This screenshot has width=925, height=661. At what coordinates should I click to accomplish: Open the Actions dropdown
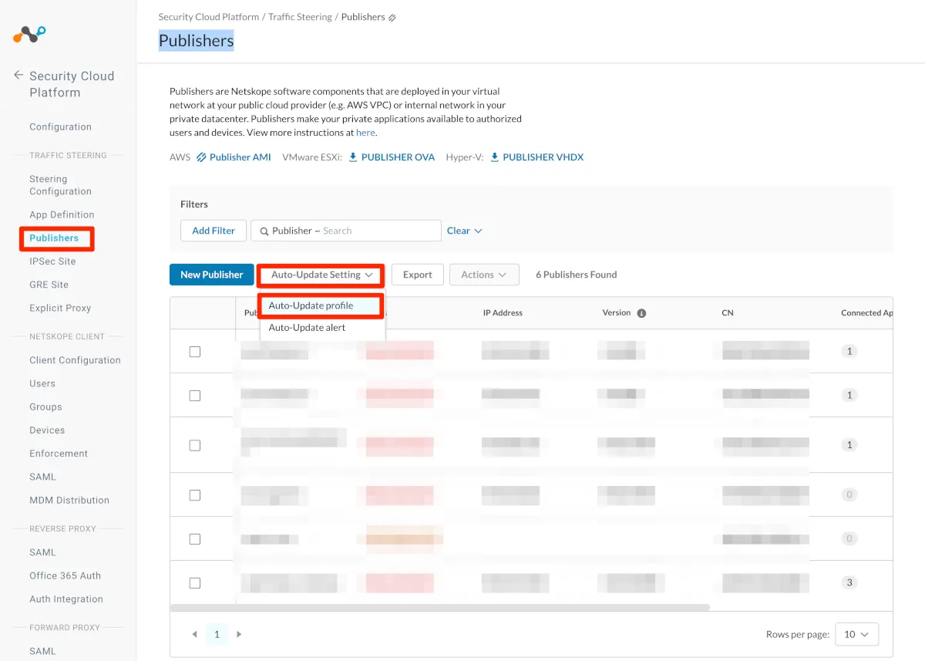coord(484,275)
